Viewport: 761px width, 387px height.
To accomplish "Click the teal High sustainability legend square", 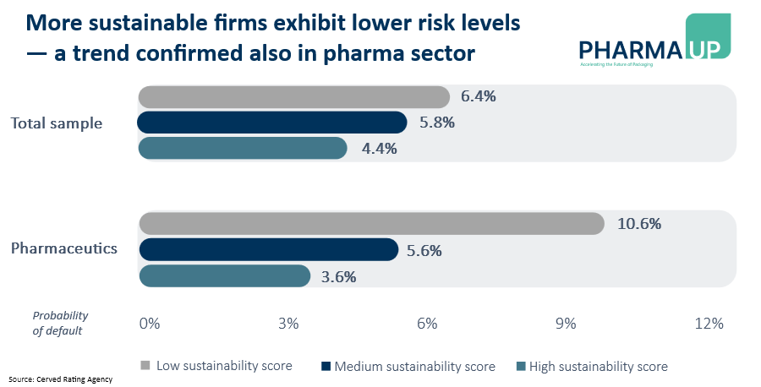I will click(521, 366).
